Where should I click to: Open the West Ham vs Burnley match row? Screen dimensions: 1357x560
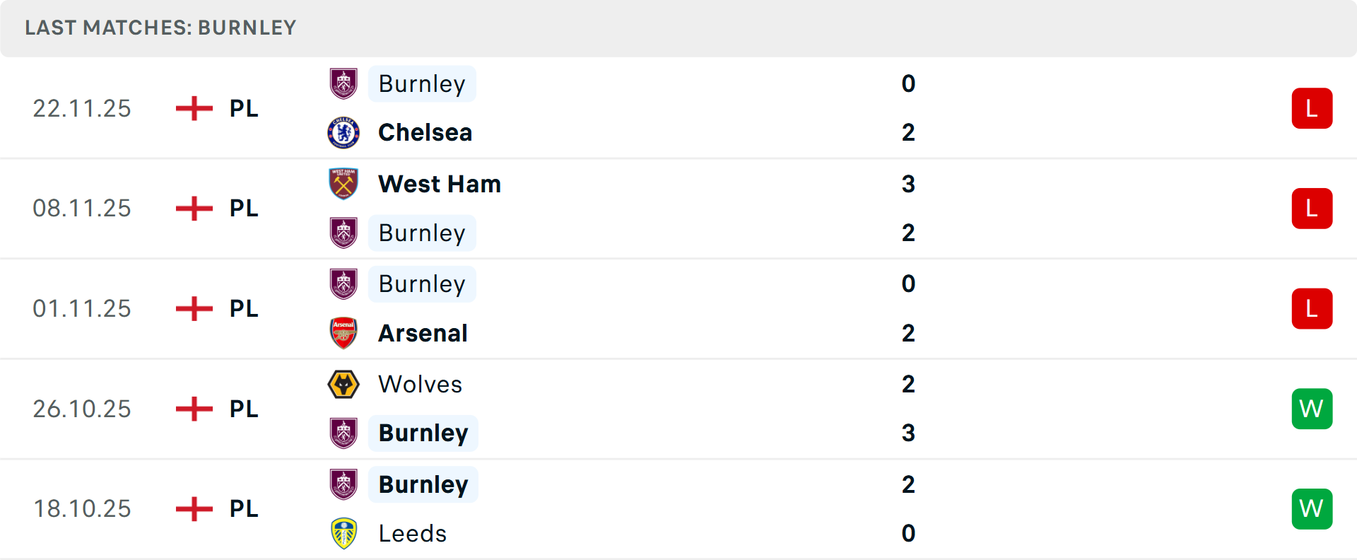[x=678, y=209]
